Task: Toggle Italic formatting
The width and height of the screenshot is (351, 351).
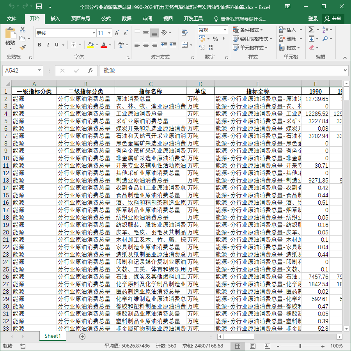Action: 48,45
